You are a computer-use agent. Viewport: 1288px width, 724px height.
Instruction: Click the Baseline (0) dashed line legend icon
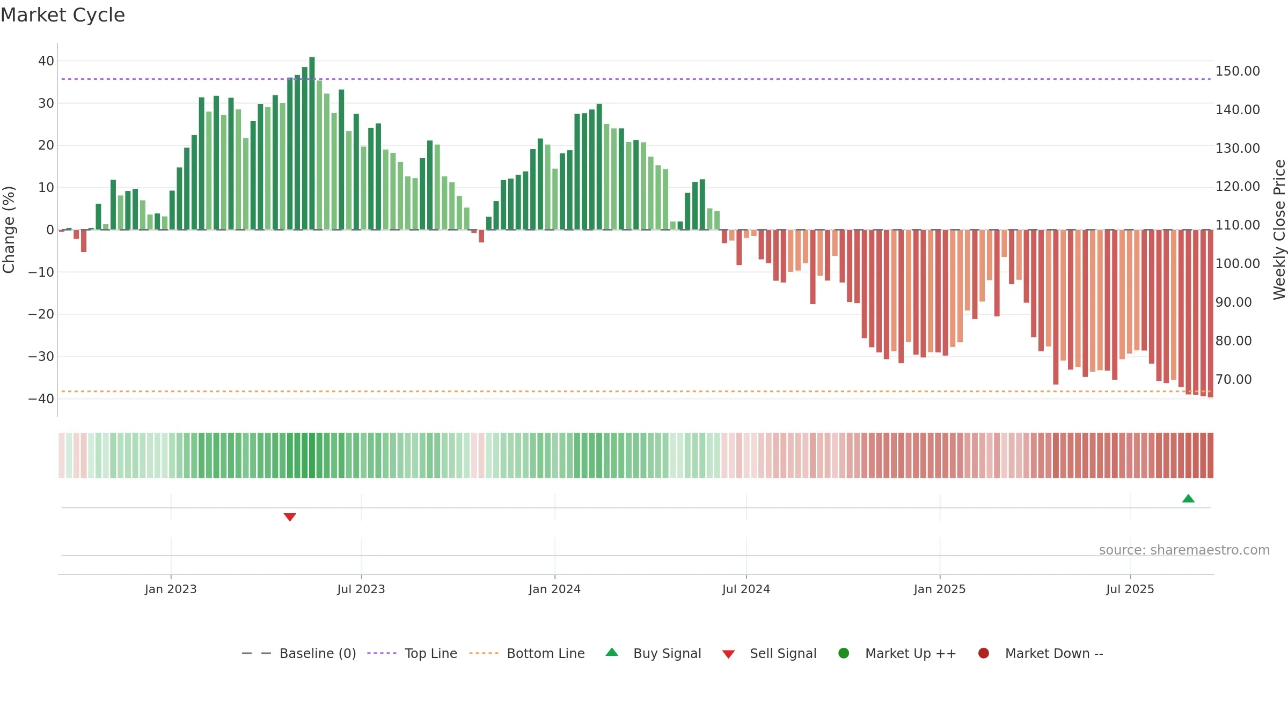point(257,653)
